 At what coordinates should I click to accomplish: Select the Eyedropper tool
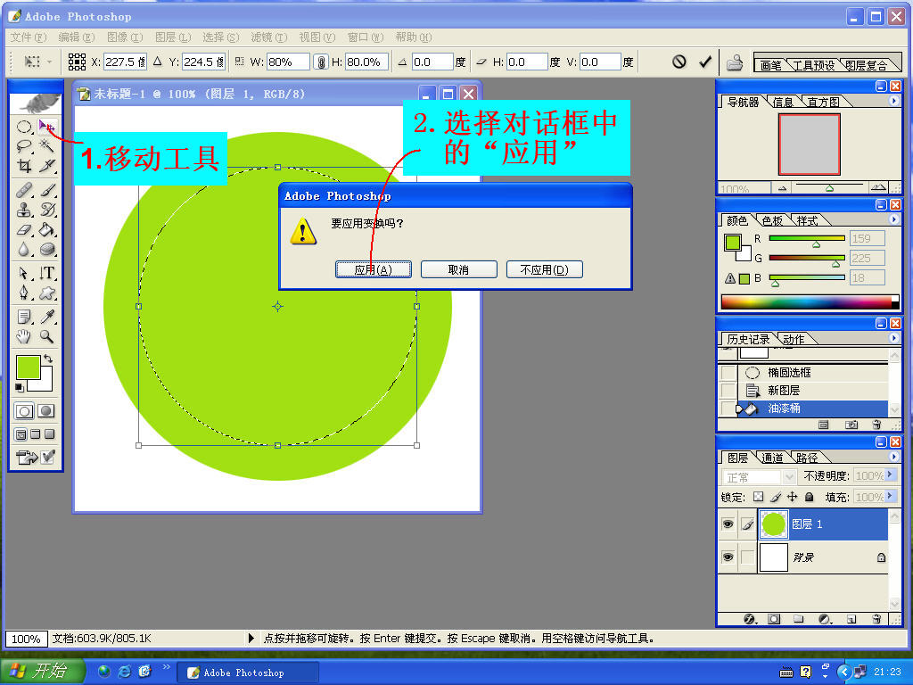tap(47, 317)
